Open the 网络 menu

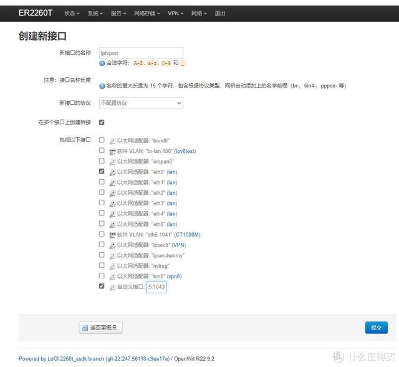pos(199,13)
